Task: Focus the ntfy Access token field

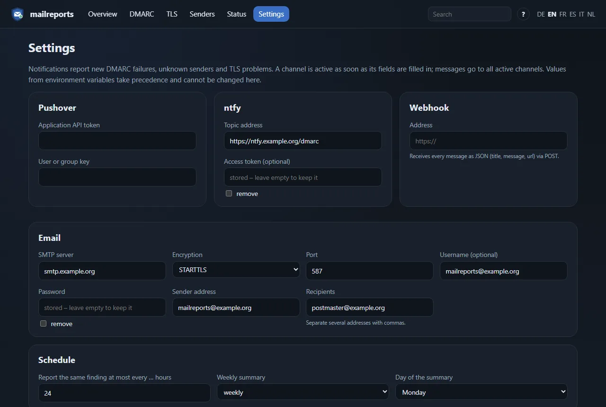Action: pyautogui.click(x=303, y=177)
